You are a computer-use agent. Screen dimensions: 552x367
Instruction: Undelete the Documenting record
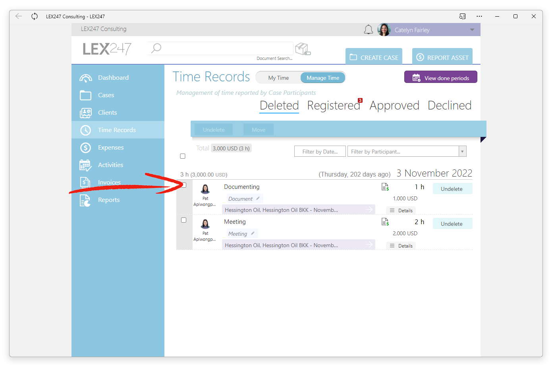point(452,189)
